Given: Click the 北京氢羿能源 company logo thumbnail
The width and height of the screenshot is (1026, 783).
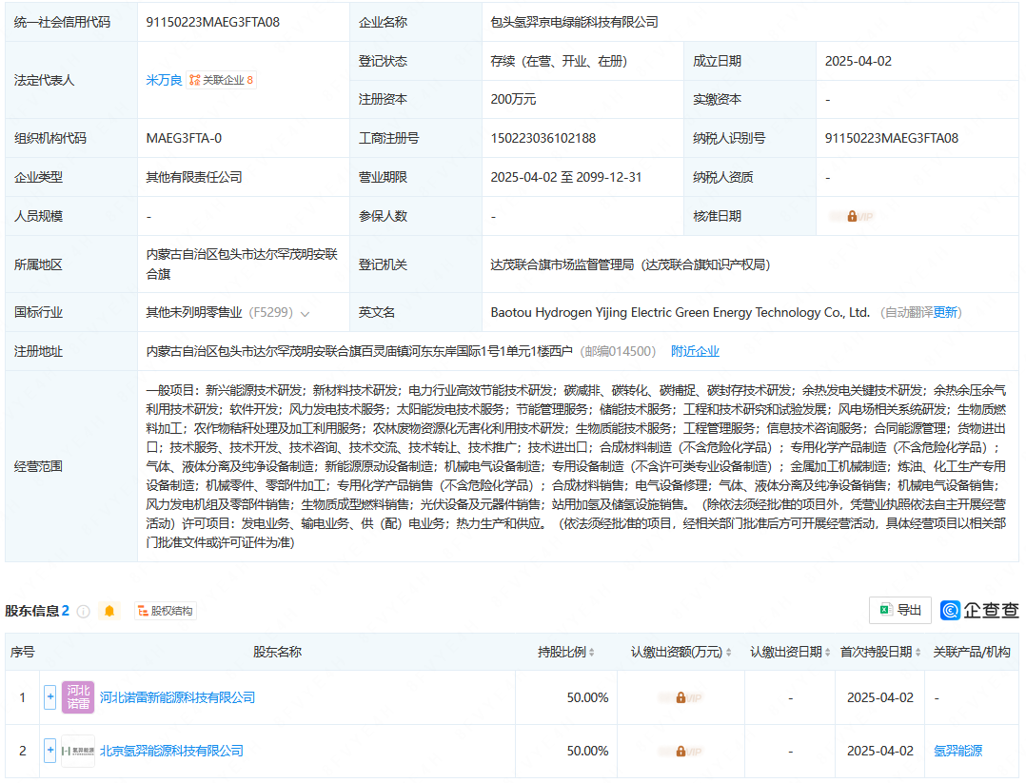Looking at the screenshot, I should pos(78,751).
